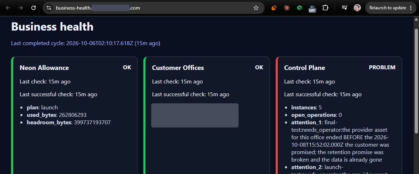Click the scrollbar up arrow
The image size is (419, 174).
point(416,19)
